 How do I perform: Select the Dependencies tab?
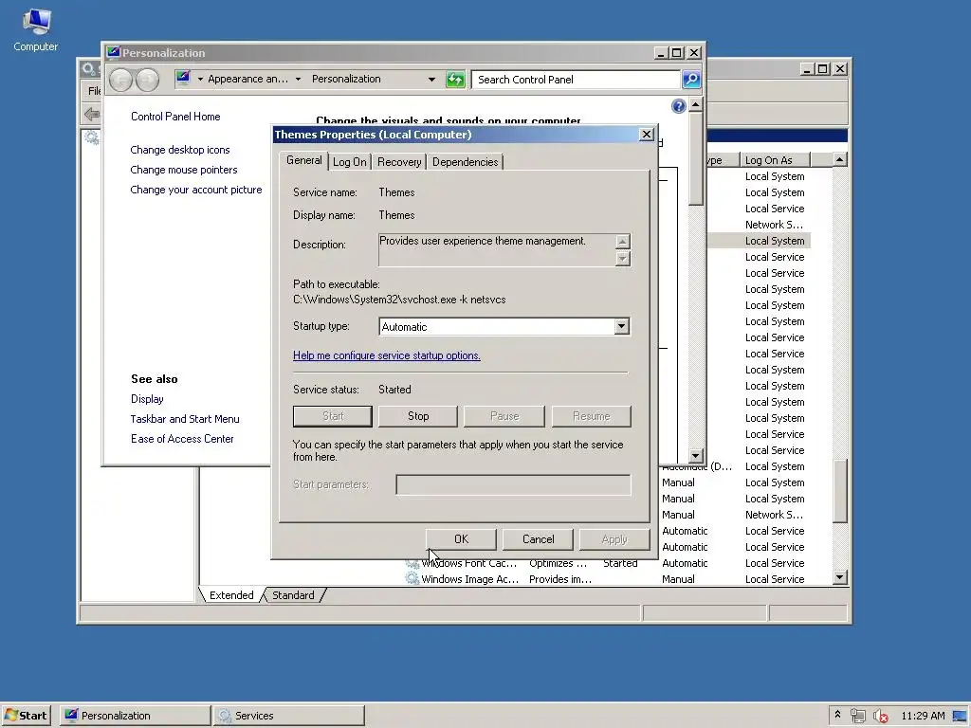pos(465,162)
